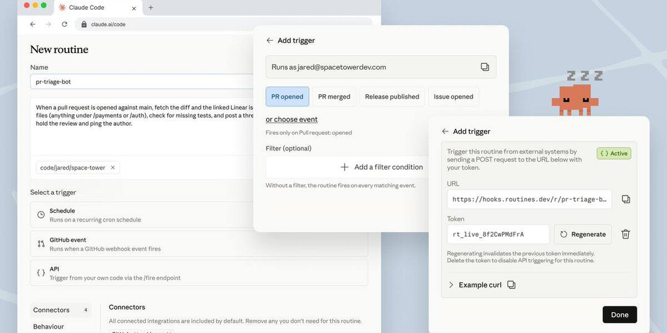This screenshot has height=333, width=667.
Task: Click the sleeping pixel crab mascot
Action: [575, 99]
